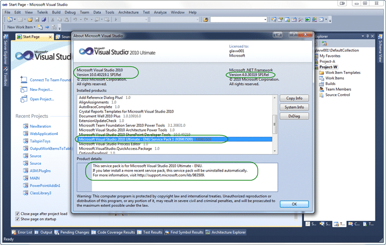This screenshot has height=245, width=386.
Task: Click the installed products scroll down arrow
Action: coord(275,151)
